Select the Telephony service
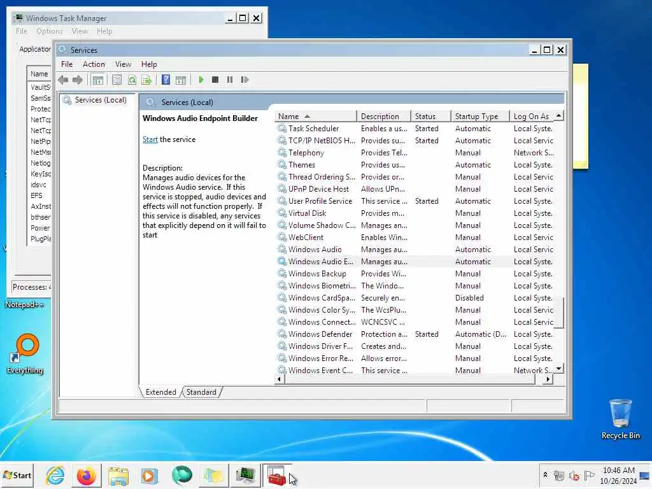Viewport: 652px width, 489px height. tap(415, 153)
